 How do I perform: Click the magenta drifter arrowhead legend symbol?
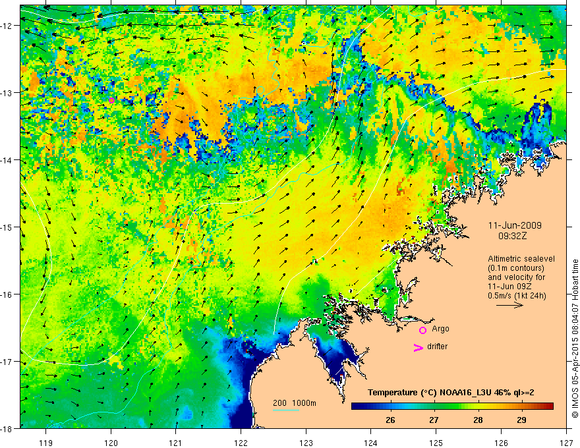pyautogui.click(x=419, y=348)
